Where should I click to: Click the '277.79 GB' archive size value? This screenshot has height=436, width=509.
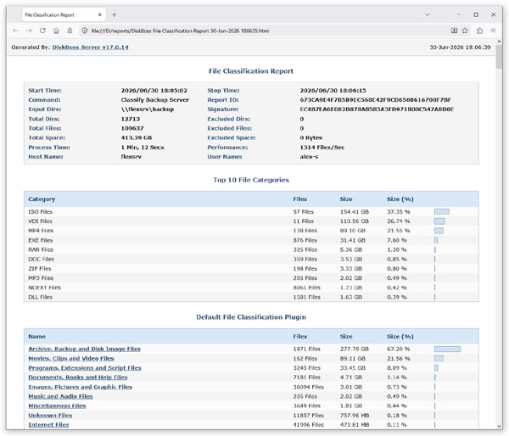[355, 349]
